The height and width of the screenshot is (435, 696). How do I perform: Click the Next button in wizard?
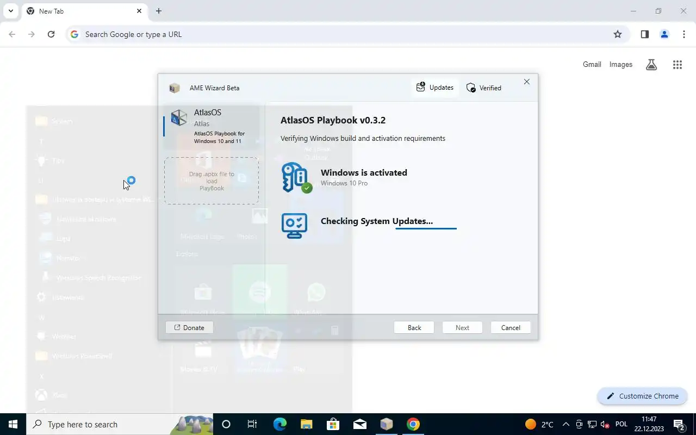point(462,327)
